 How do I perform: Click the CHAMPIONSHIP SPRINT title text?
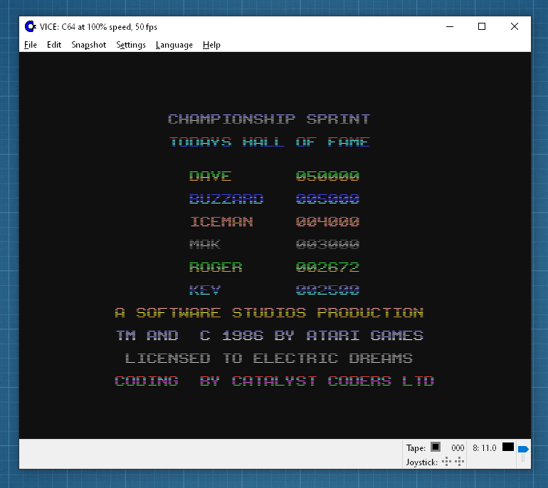pos(269,119)
